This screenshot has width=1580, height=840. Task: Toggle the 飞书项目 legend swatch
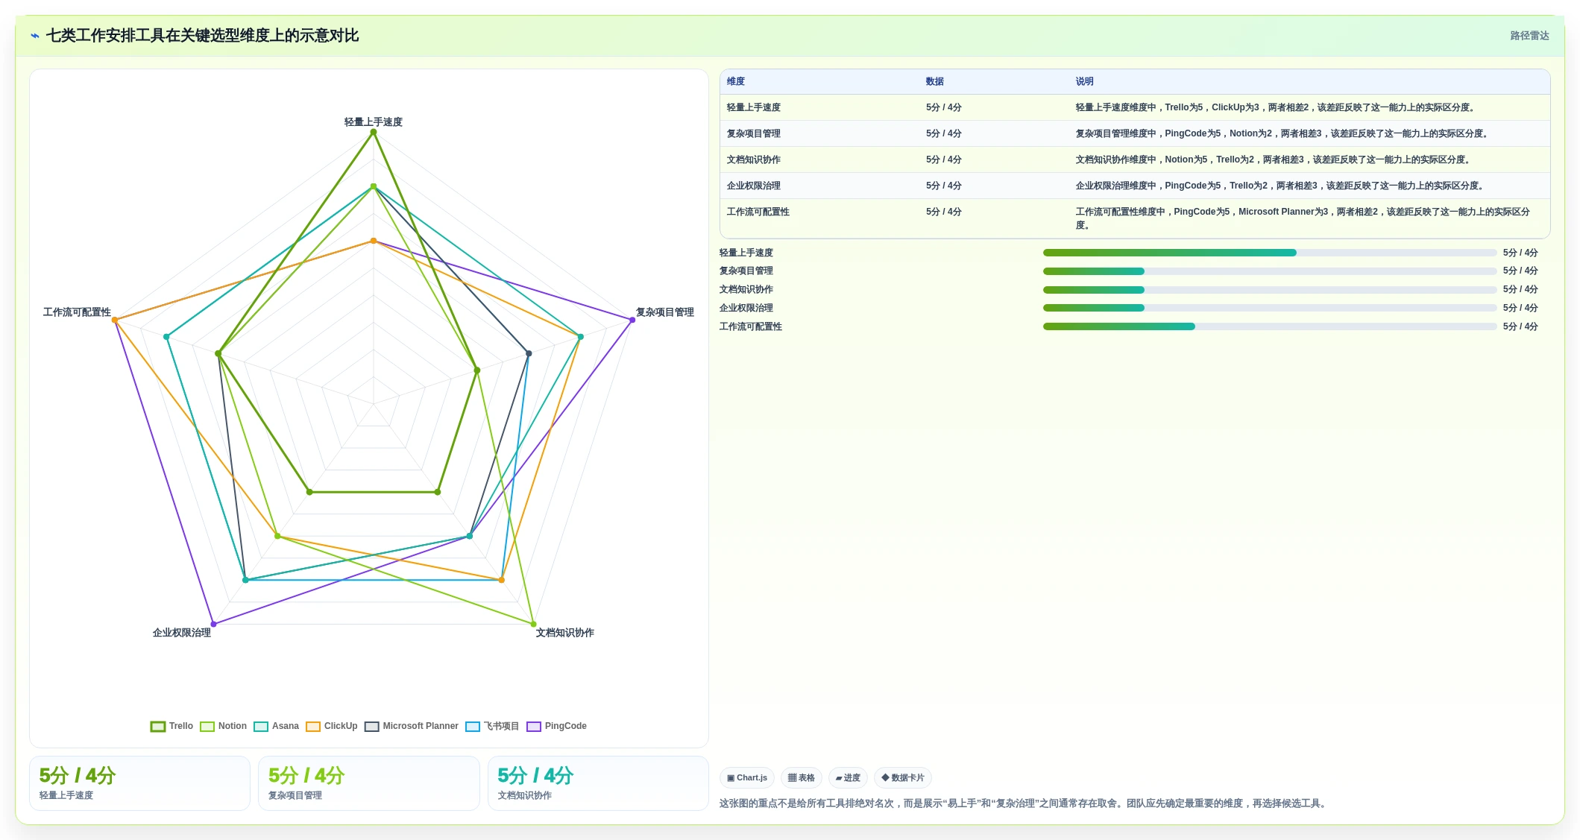[473, 727]
